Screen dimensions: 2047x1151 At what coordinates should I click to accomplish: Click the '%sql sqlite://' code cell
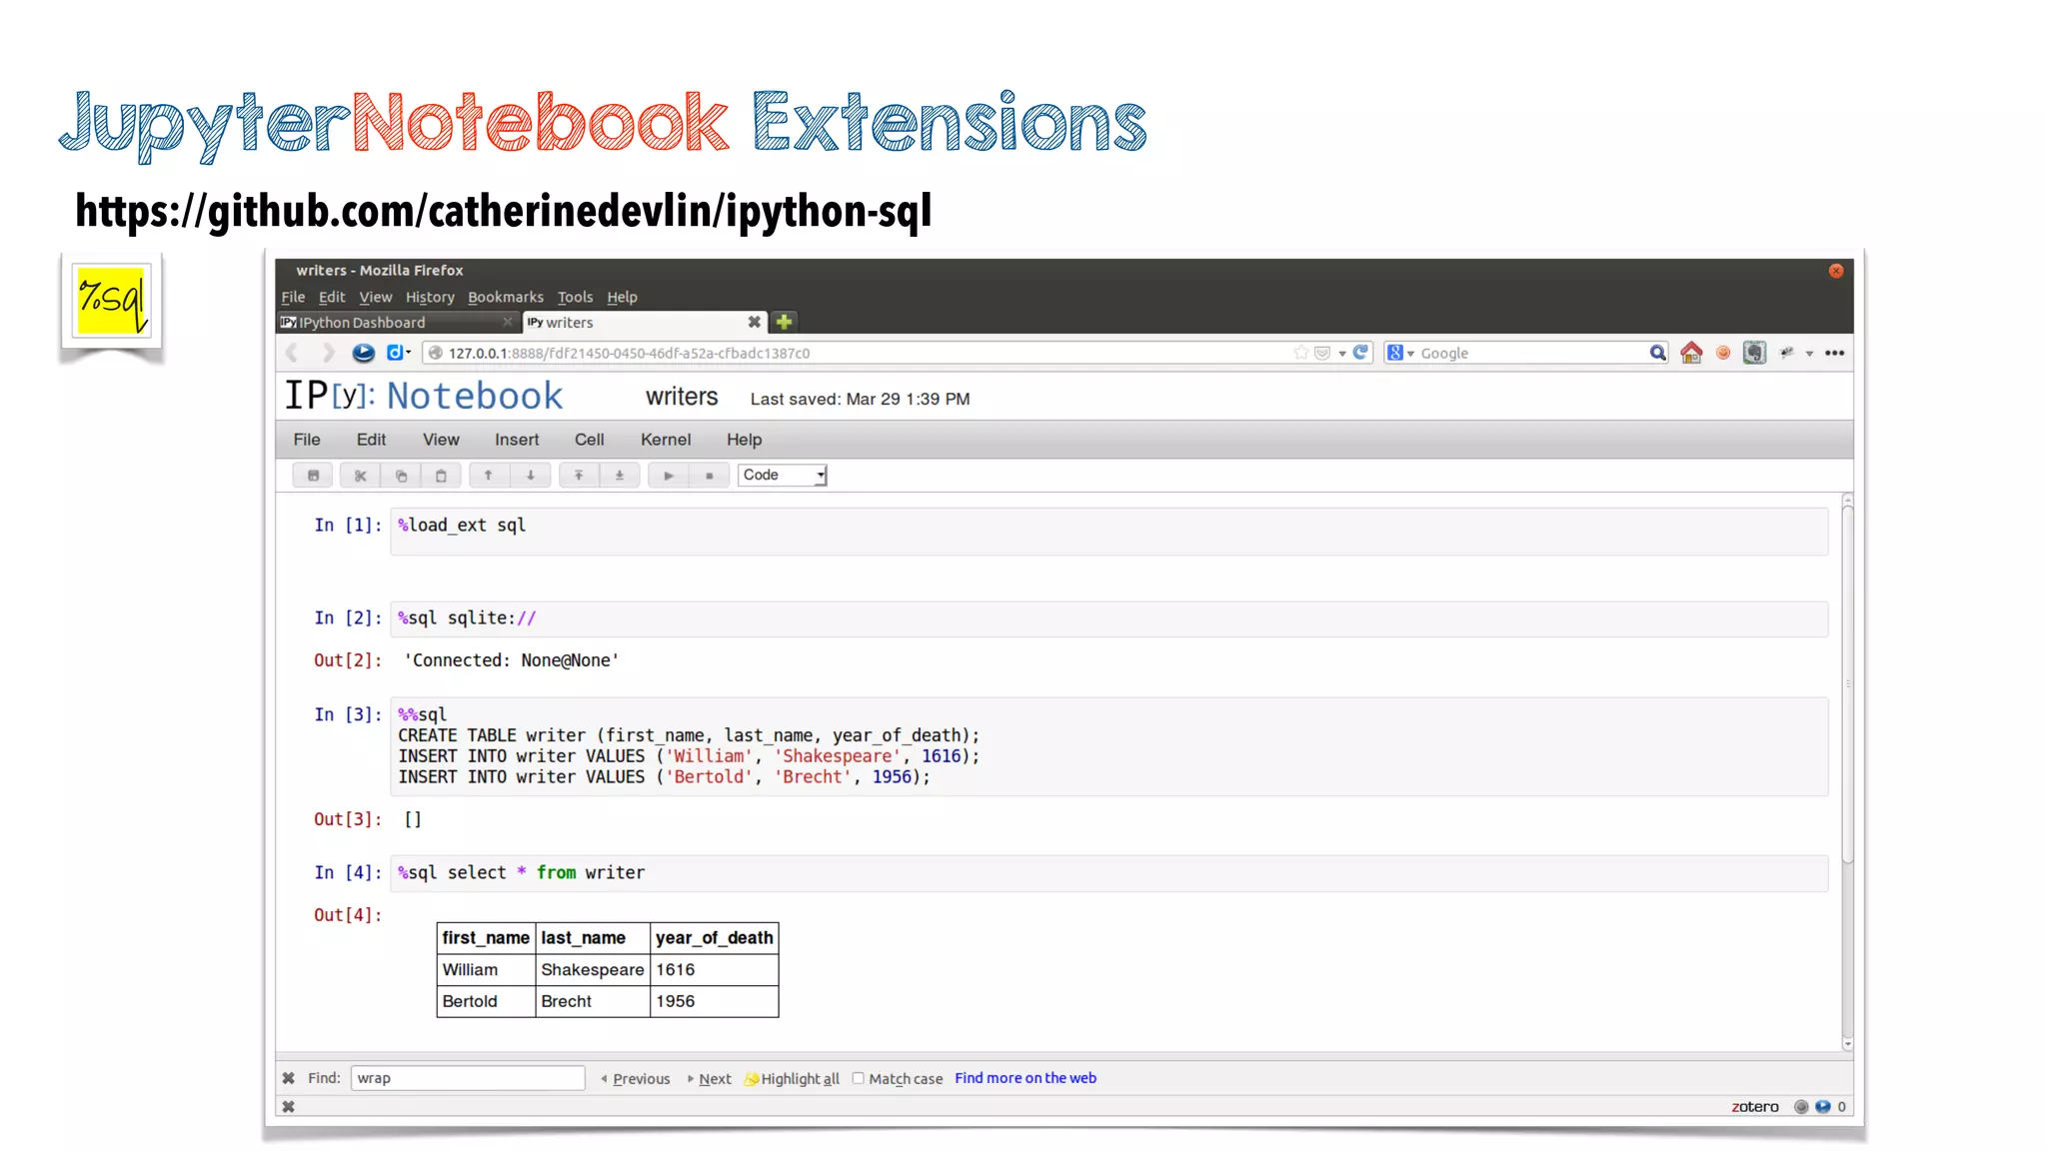point(1108,618)
